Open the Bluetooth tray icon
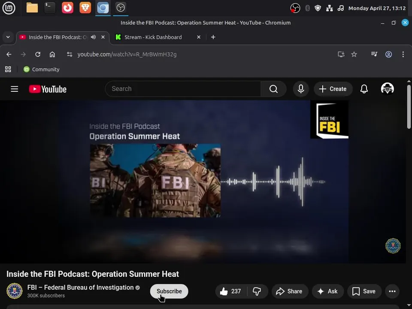The height and width of the screenshot is (309, 412). (307, 8)
